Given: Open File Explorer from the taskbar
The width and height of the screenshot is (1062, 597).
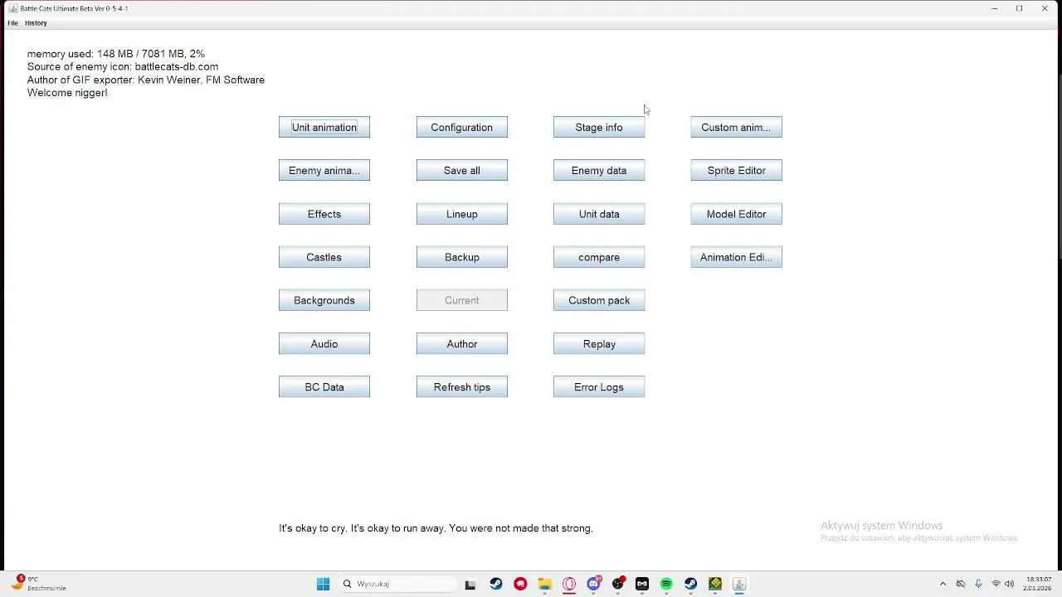Looking at the screenshot, I should point(544,584).
